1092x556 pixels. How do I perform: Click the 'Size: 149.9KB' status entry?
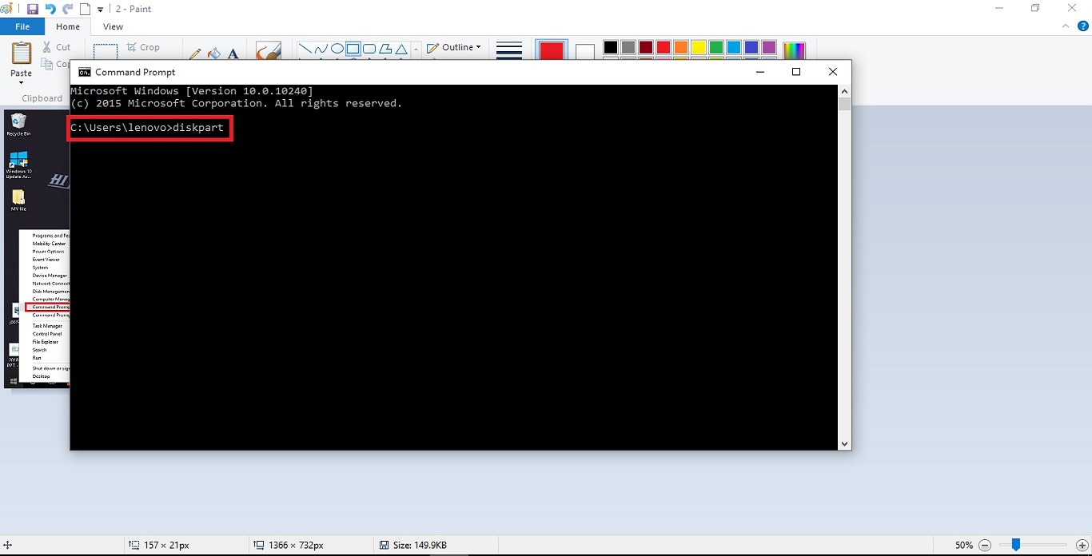pos(413,546)
